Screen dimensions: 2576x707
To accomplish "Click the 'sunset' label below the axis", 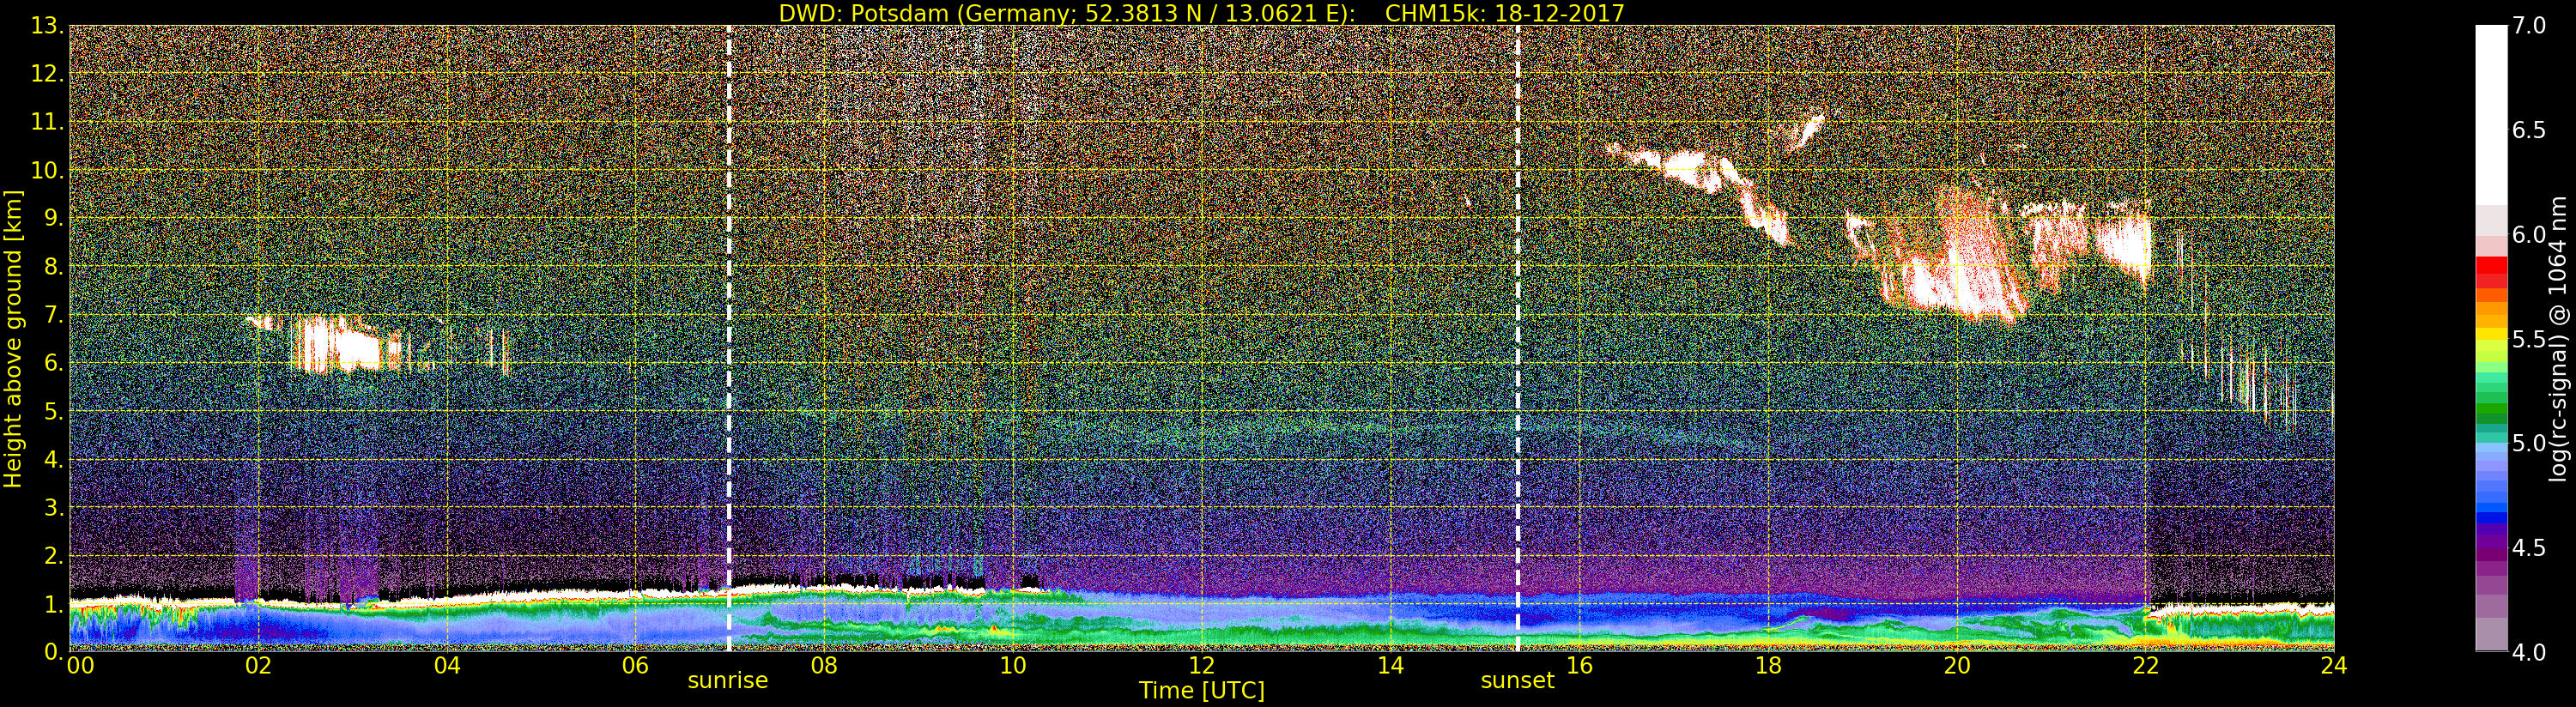I will [1517, 681].
